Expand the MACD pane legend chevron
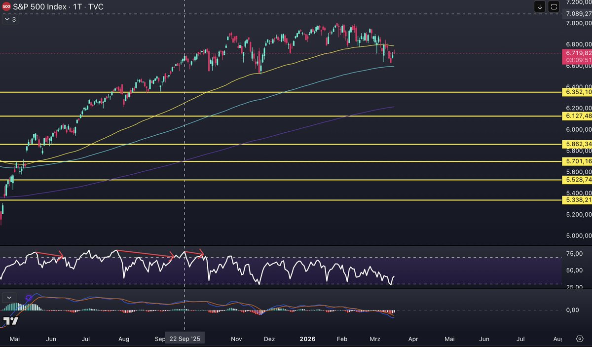 click(x=9, y=298)
